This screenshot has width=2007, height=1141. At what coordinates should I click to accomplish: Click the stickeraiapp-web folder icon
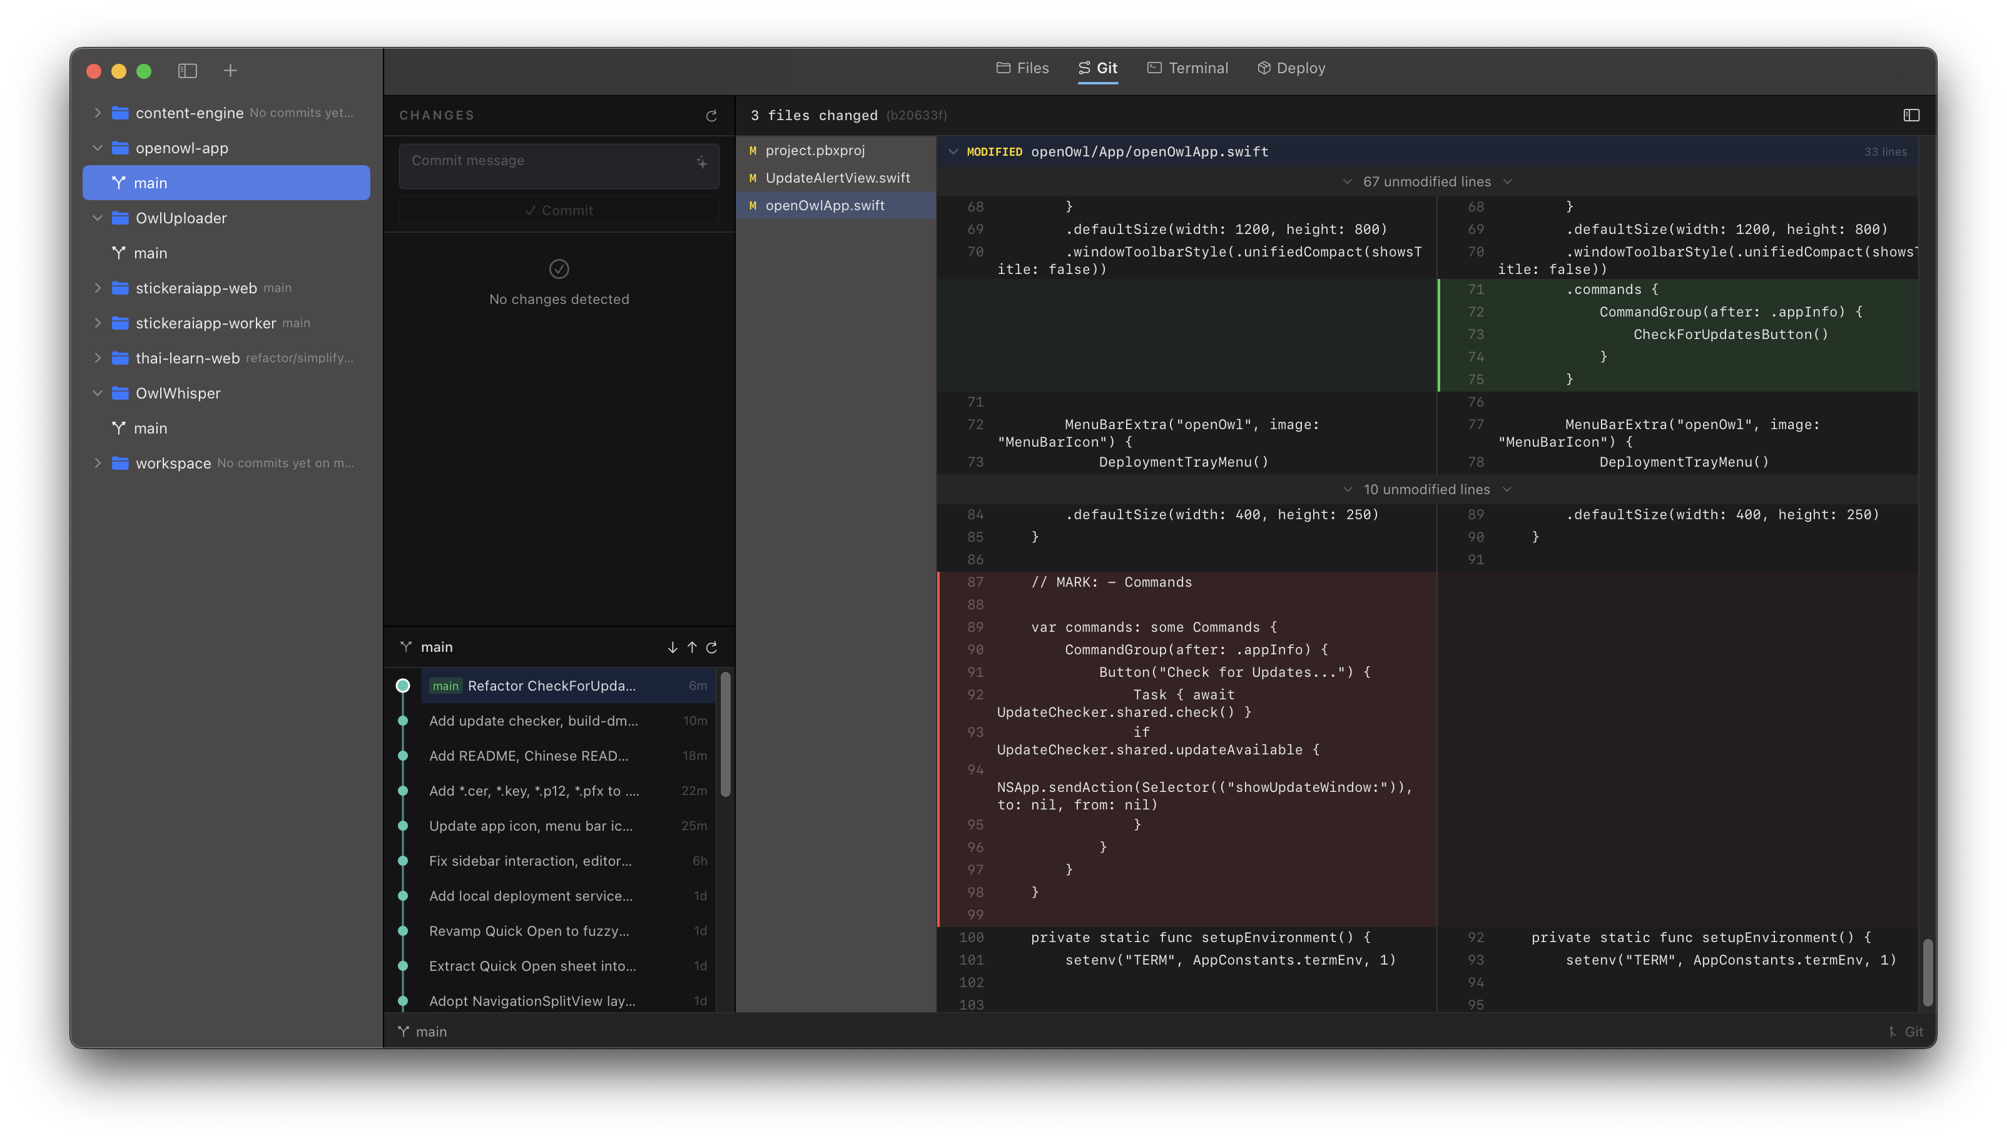pos(120,288)
